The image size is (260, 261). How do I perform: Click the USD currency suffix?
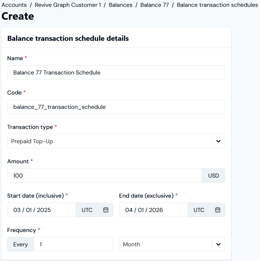click(x=213, y=175)
